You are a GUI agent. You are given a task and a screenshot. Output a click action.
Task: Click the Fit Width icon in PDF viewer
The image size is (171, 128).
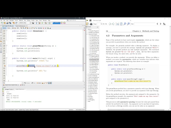pyautogui.click(x=118, y=24)
